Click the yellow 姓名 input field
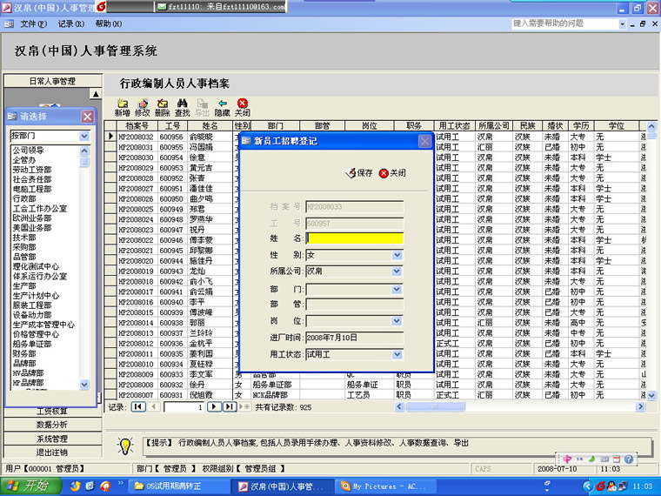The width and height of the screenshot is (661, 496). 355,238
